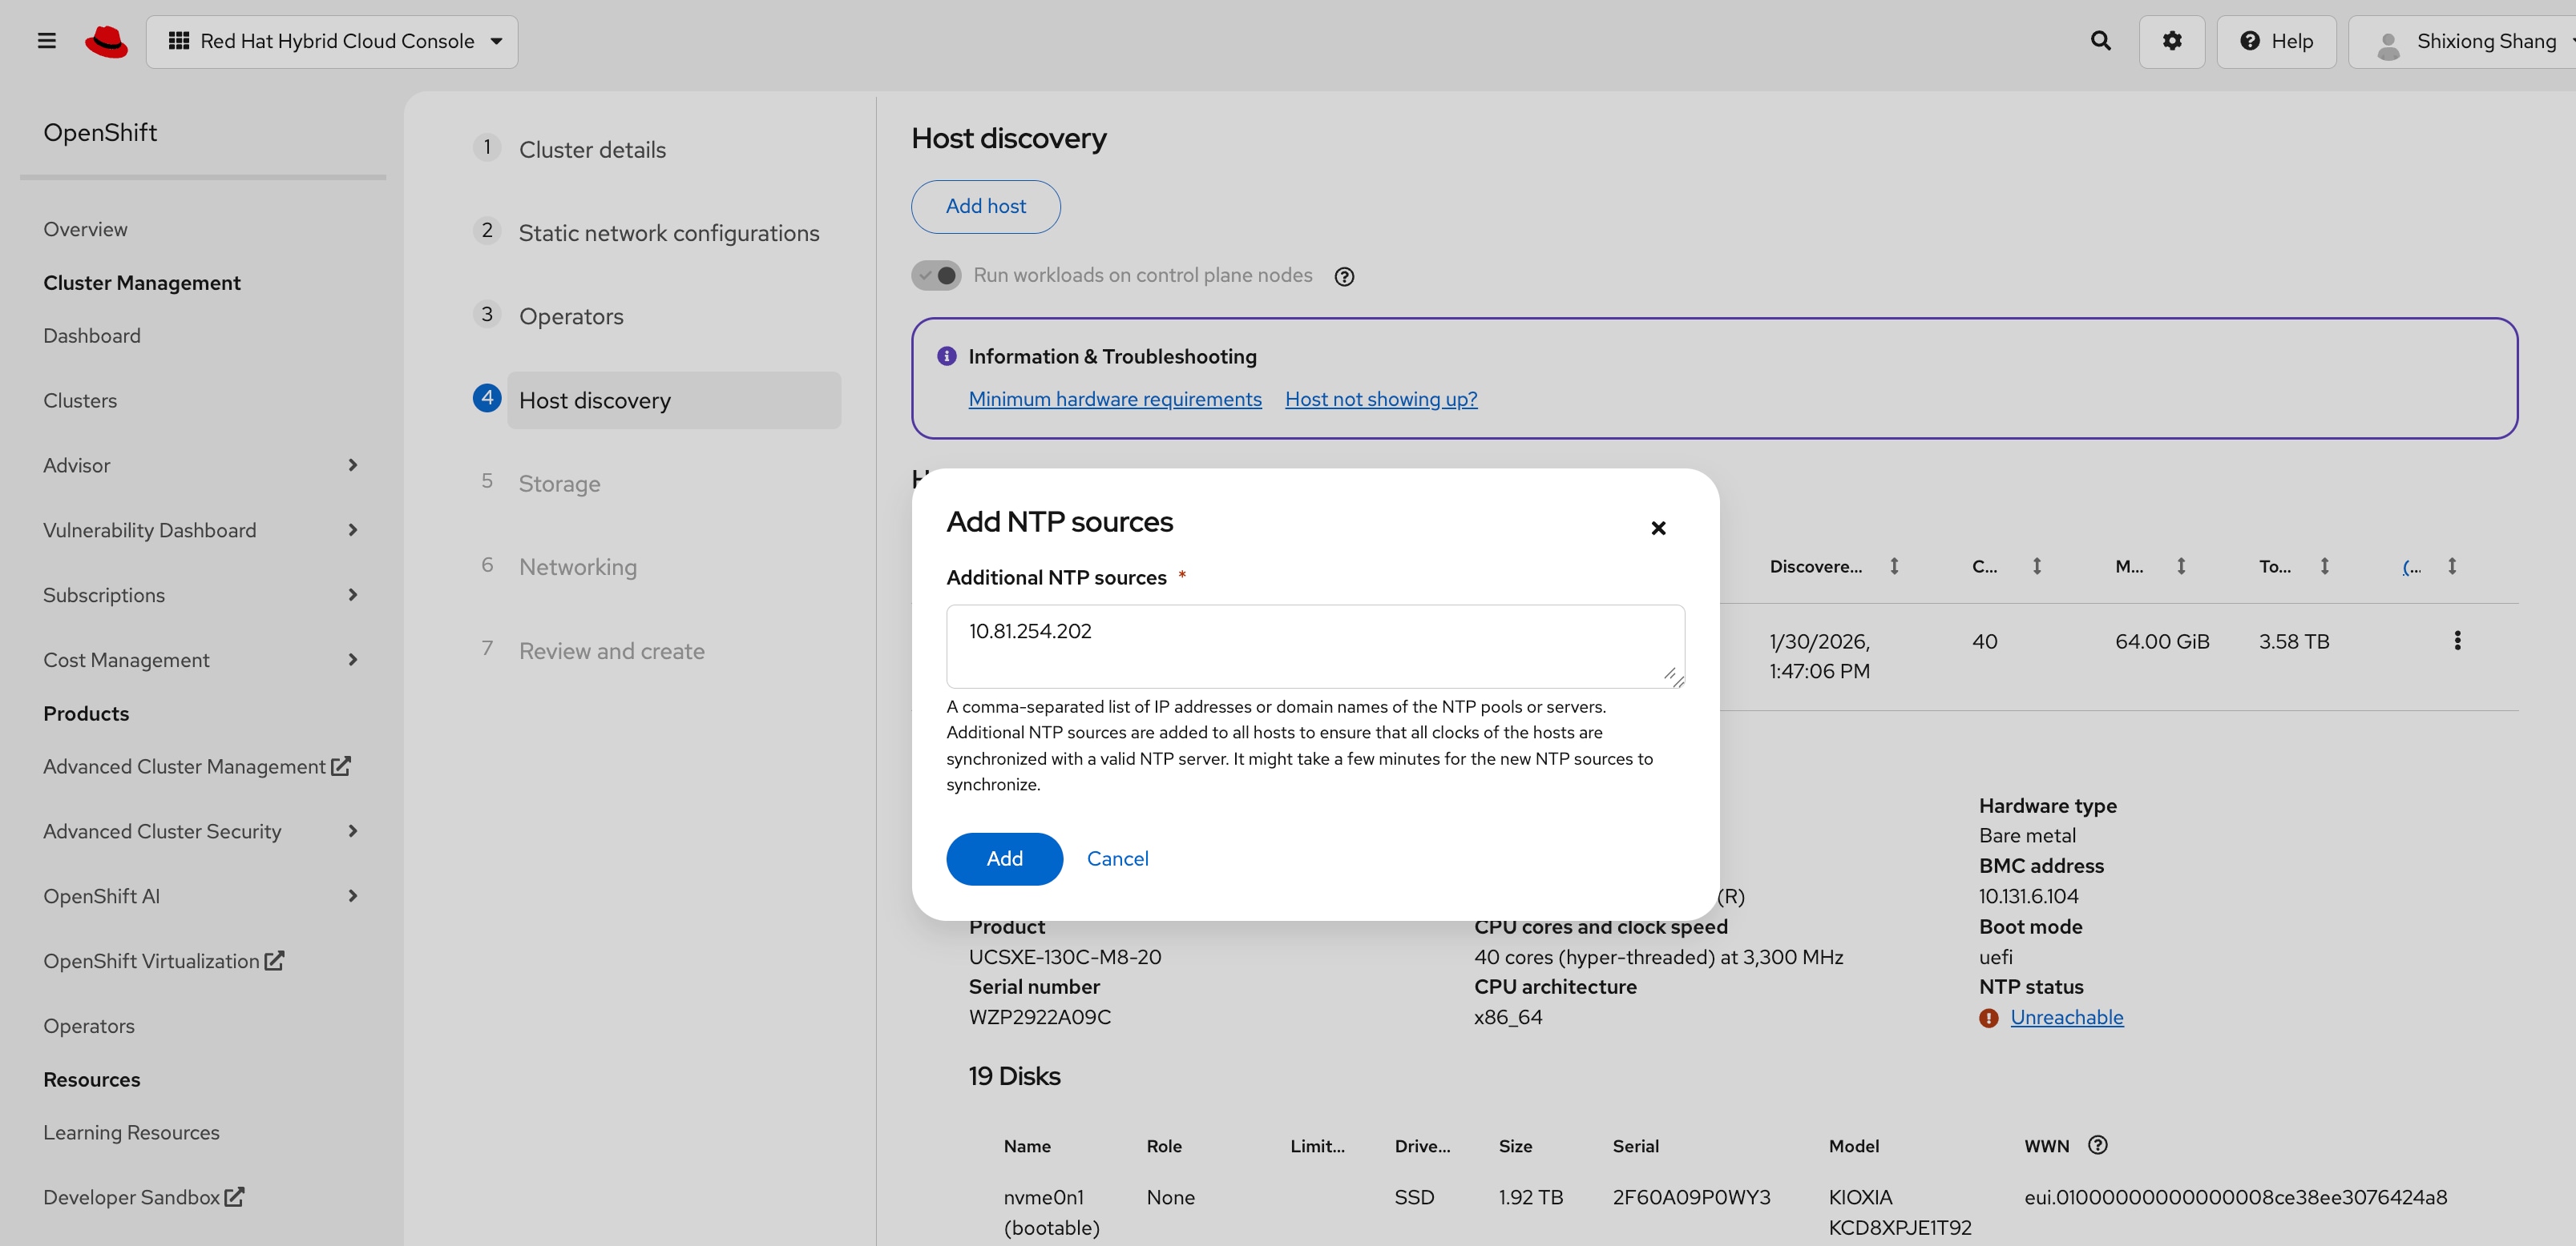
Task: Open Advanced Cluster Management external link
Action: 196,766
